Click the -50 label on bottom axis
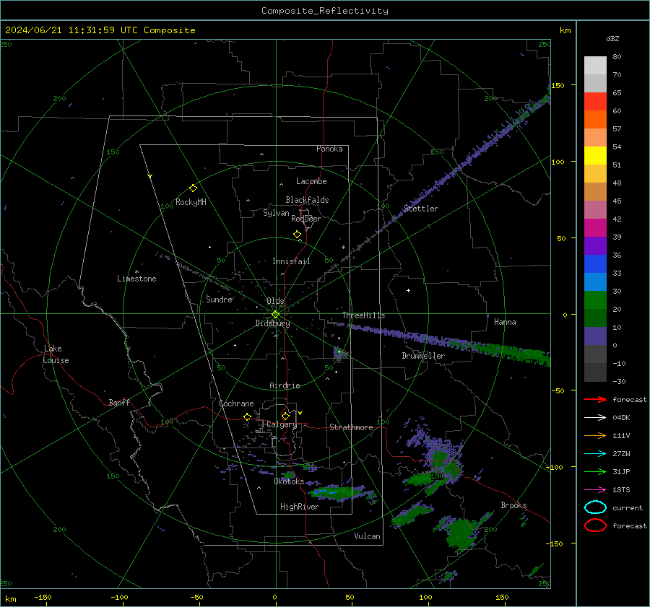The height and width of the screenshot is (607, 650). pyautogui.click(x=196, y=597)
